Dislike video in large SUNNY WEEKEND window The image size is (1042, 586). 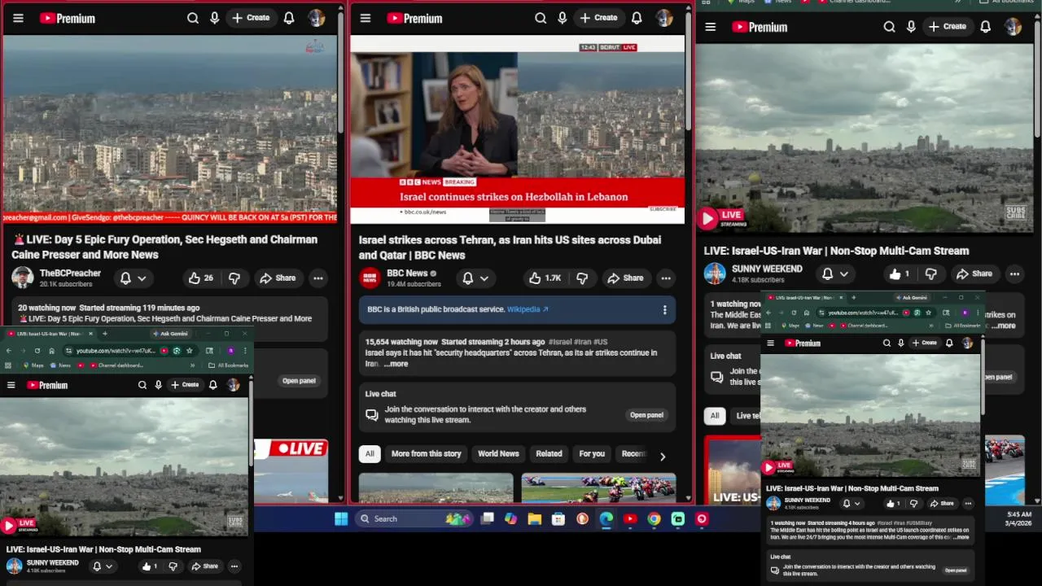[930, 274]
